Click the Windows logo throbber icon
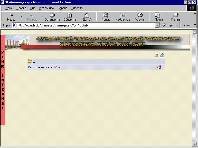Screen dimensions: 198x148 pos(192,8)
